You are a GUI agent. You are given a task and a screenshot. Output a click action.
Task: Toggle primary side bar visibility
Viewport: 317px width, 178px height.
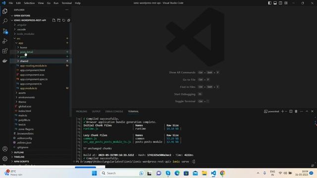click(269, 3)
